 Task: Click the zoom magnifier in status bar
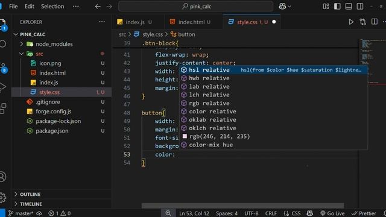tap(168, 213)
